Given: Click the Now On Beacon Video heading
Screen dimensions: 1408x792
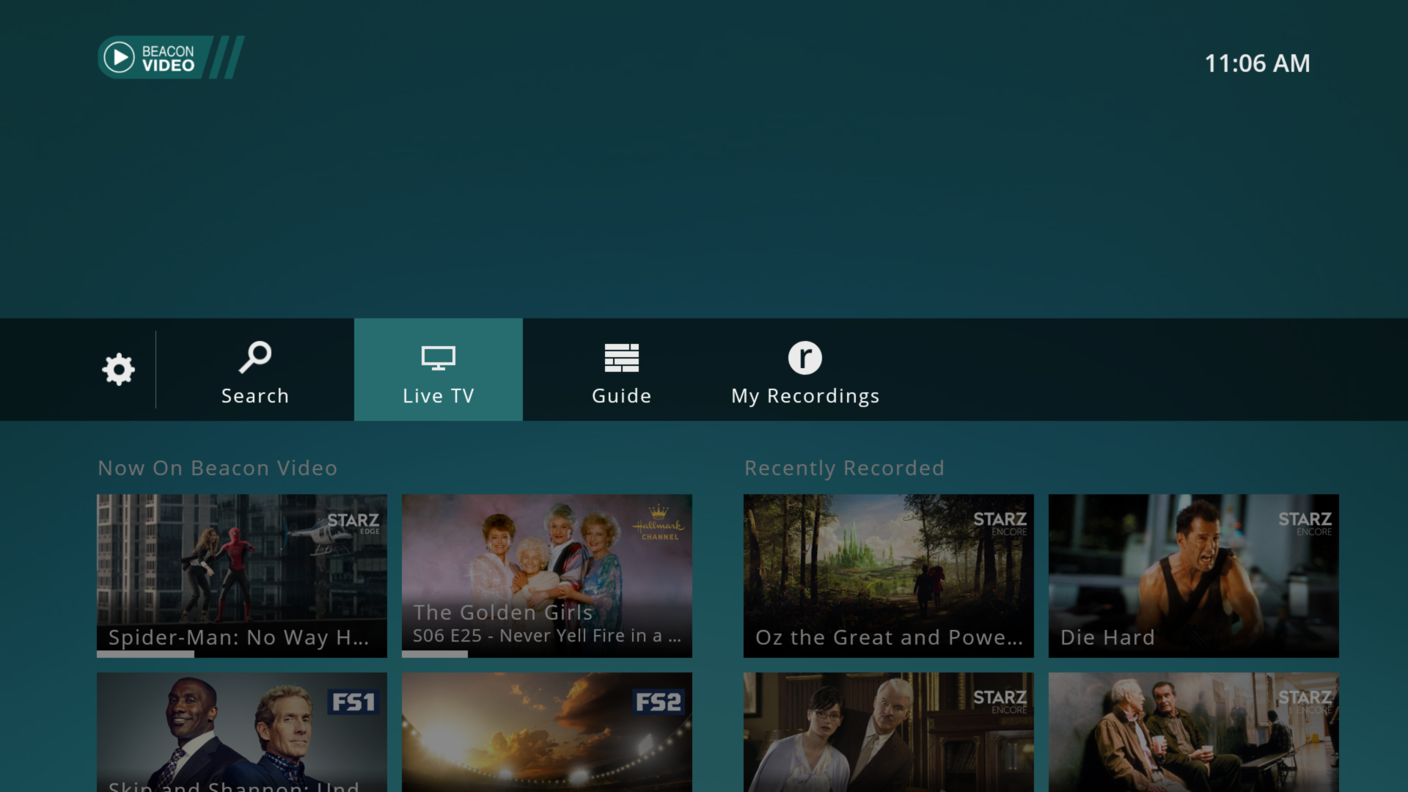Looking at the screenshot, I should tap(217, 467).
